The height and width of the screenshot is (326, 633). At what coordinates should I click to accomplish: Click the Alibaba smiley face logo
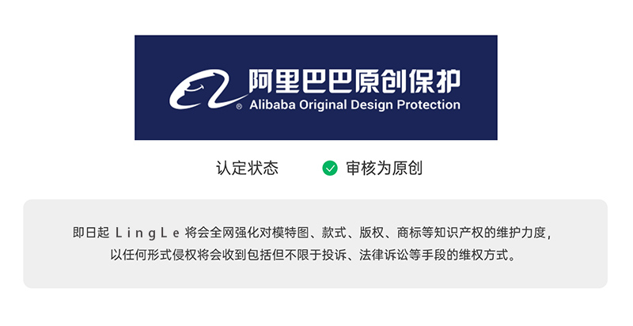198,89
